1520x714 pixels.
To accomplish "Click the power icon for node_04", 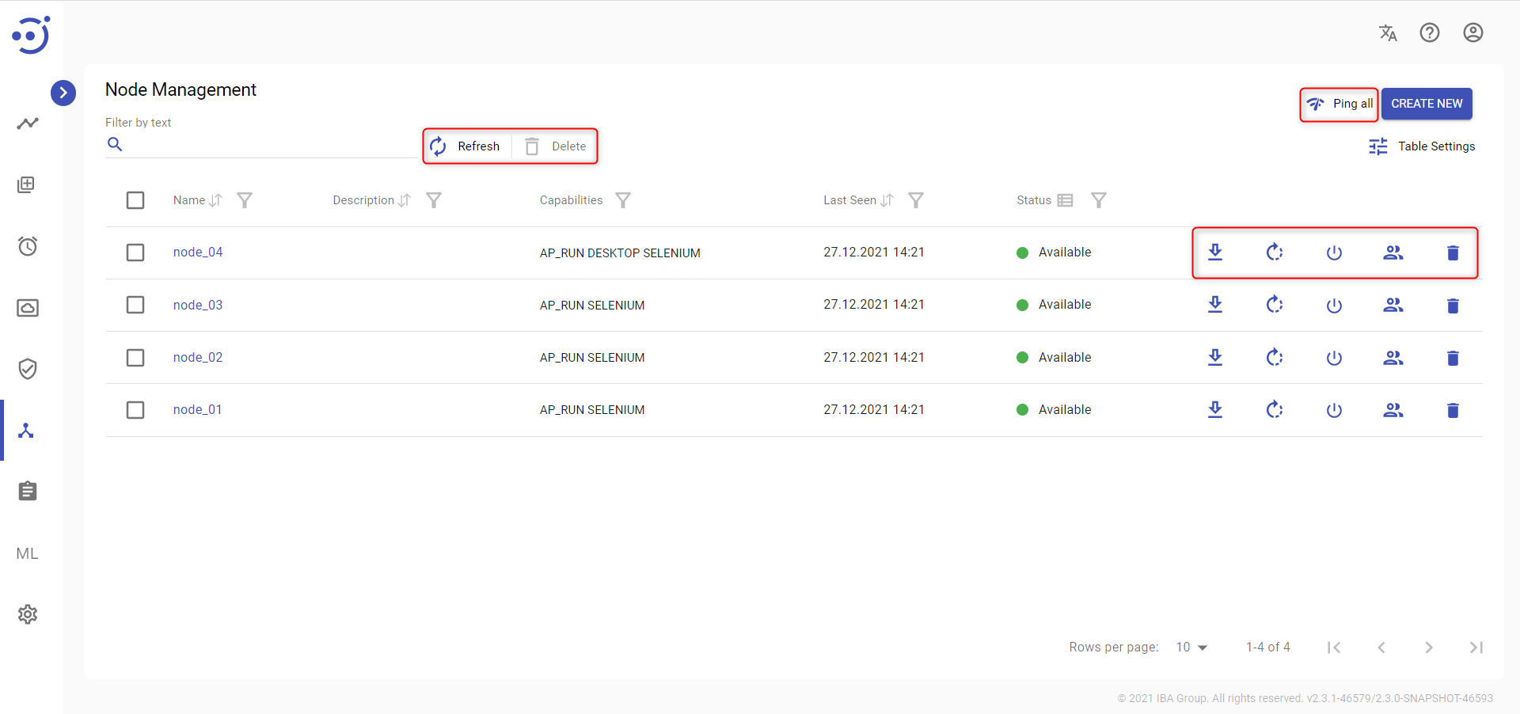I will coord(1334,253).
